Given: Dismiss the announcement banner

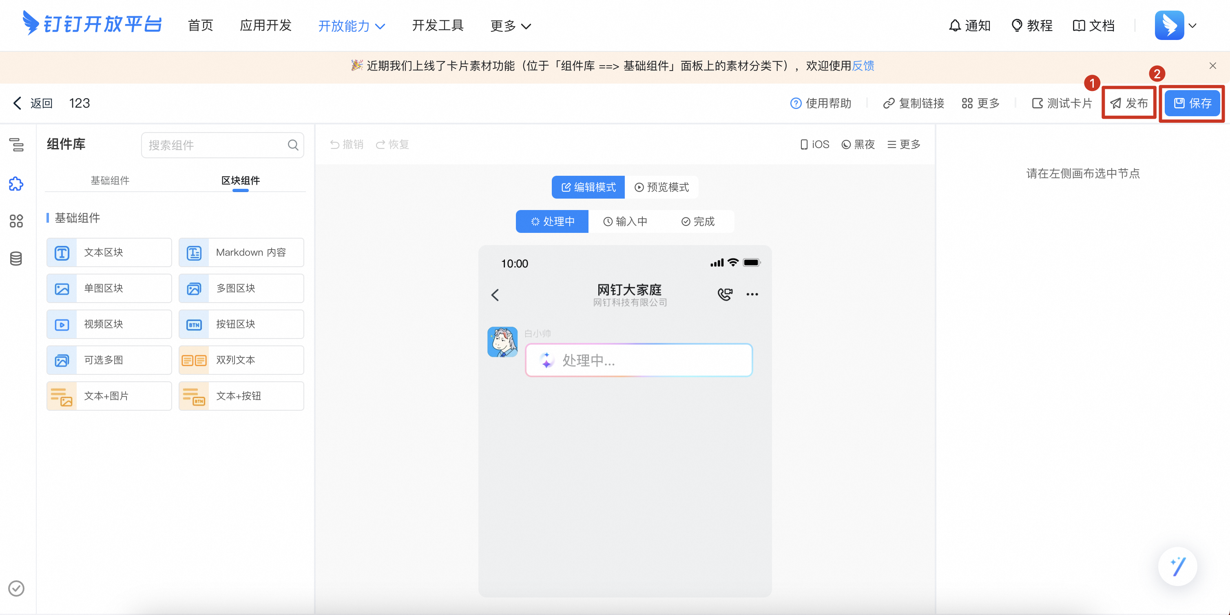Looking at the screenshot, I should [1213, 66].
